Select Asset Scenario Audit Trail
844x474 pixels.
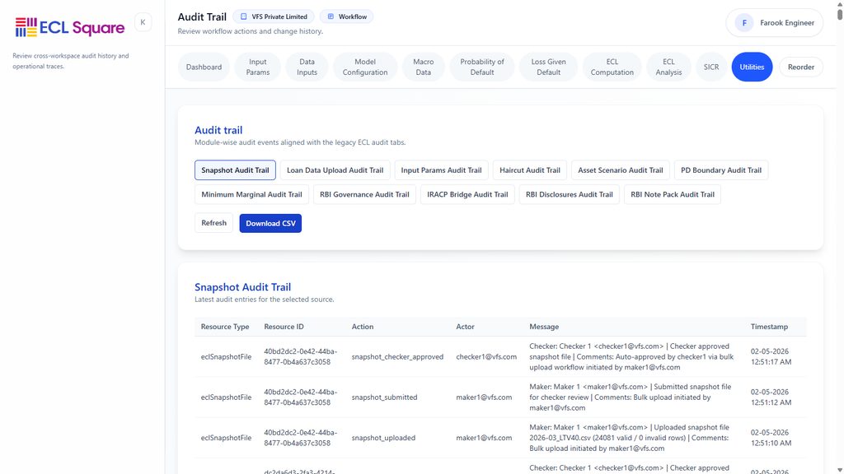point(621,170)
